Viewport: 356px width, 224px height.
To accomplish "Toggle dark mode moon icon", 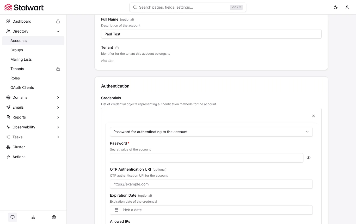I will coord(336,7).
